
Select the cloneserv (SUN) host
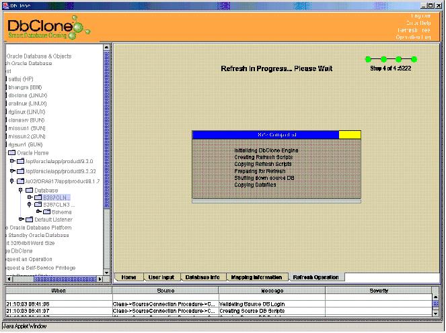26,120
